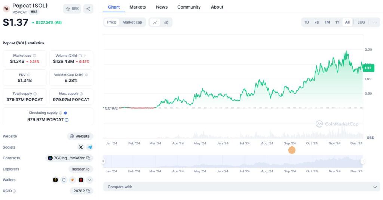Screen dimensions: 383x200
Task: Click the 0.01972 starting price label
Action: click(x=111, y=109)
